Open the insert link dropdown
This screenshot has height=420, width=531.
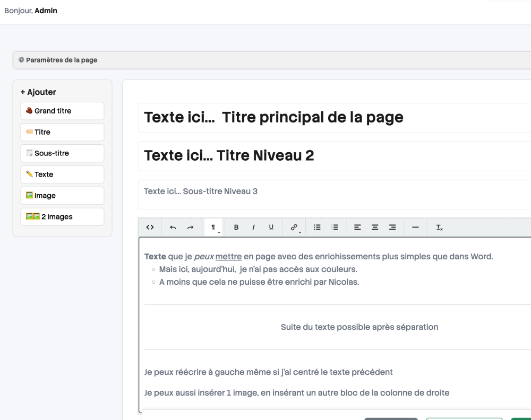294,227
